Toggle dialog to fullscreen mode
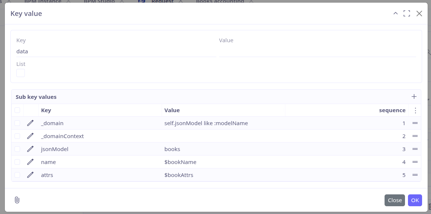Screen dimensions: 431x214 click(406, 14)
